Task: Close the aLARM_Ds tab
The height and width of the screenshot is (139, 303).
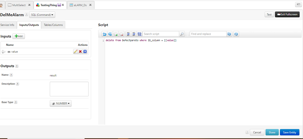Action: click(90, 5)
